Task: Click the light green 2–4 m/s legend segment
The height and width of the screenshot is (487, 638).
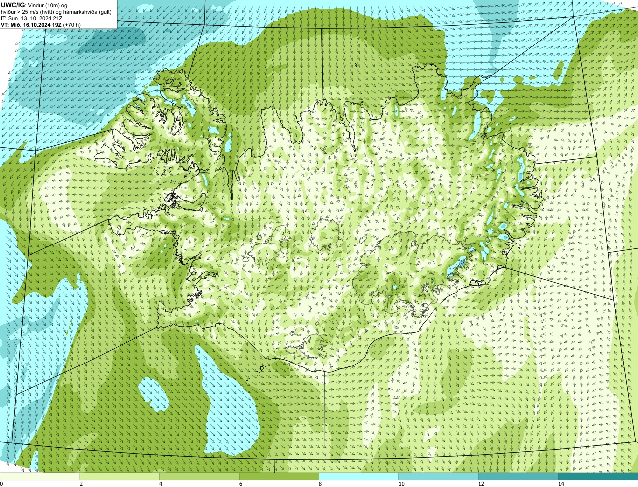Action: click(x=120, y=476)
